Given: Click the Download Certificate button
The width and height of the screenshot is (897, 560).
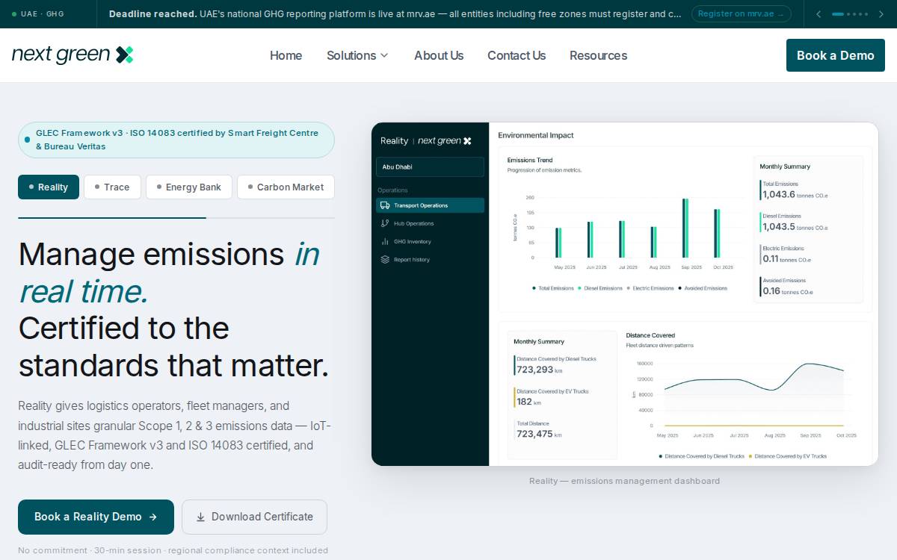Looking at the screenshot, I should [254, 517].
